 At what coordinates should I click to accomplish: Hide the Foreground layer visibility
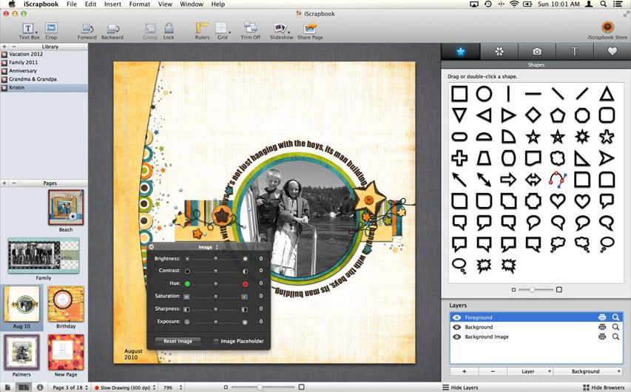coord(456,317)
